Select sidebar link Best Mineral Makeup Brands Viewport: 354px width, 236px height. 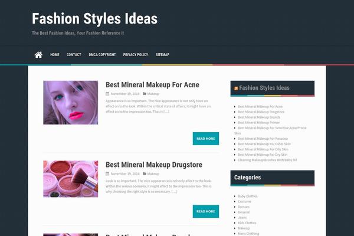[259, 117]
